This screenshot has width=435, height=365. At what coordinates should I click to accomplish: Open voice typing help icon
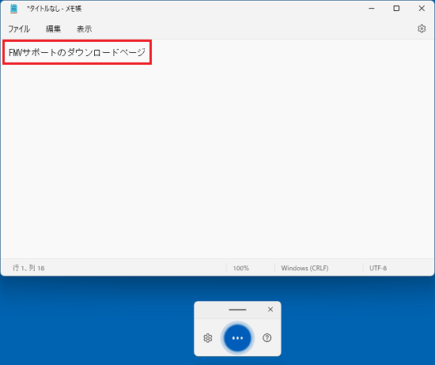(x=267, y=338)
